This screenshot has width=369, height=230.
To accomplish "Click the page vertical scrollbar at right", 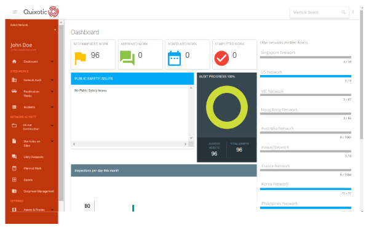I will [x=362, y=75].
